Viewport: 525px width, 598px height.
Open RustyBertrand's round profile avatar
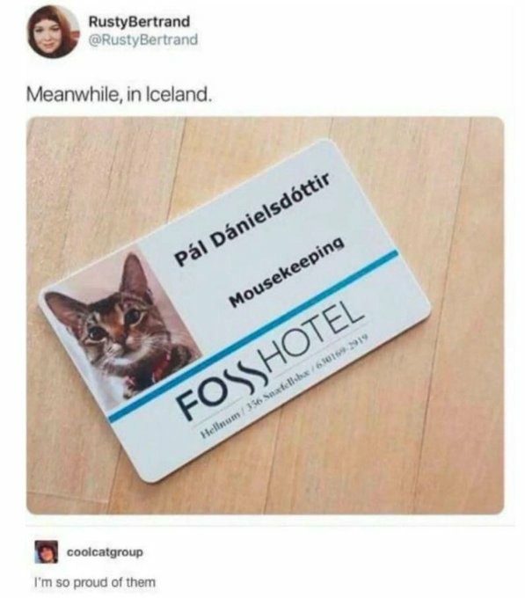point(51,32)
